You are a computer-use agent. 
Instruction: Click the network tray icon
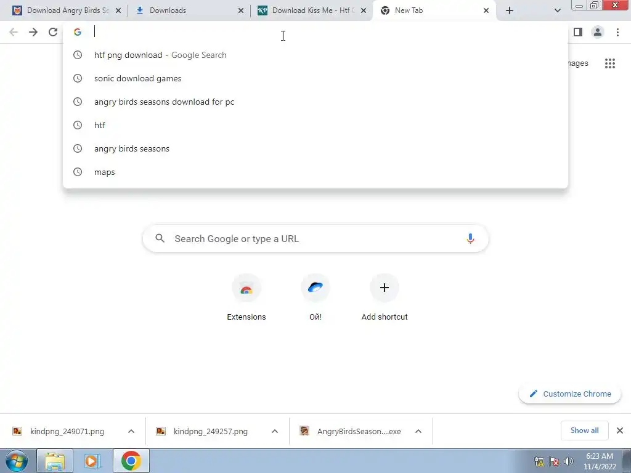click(539, 461)
